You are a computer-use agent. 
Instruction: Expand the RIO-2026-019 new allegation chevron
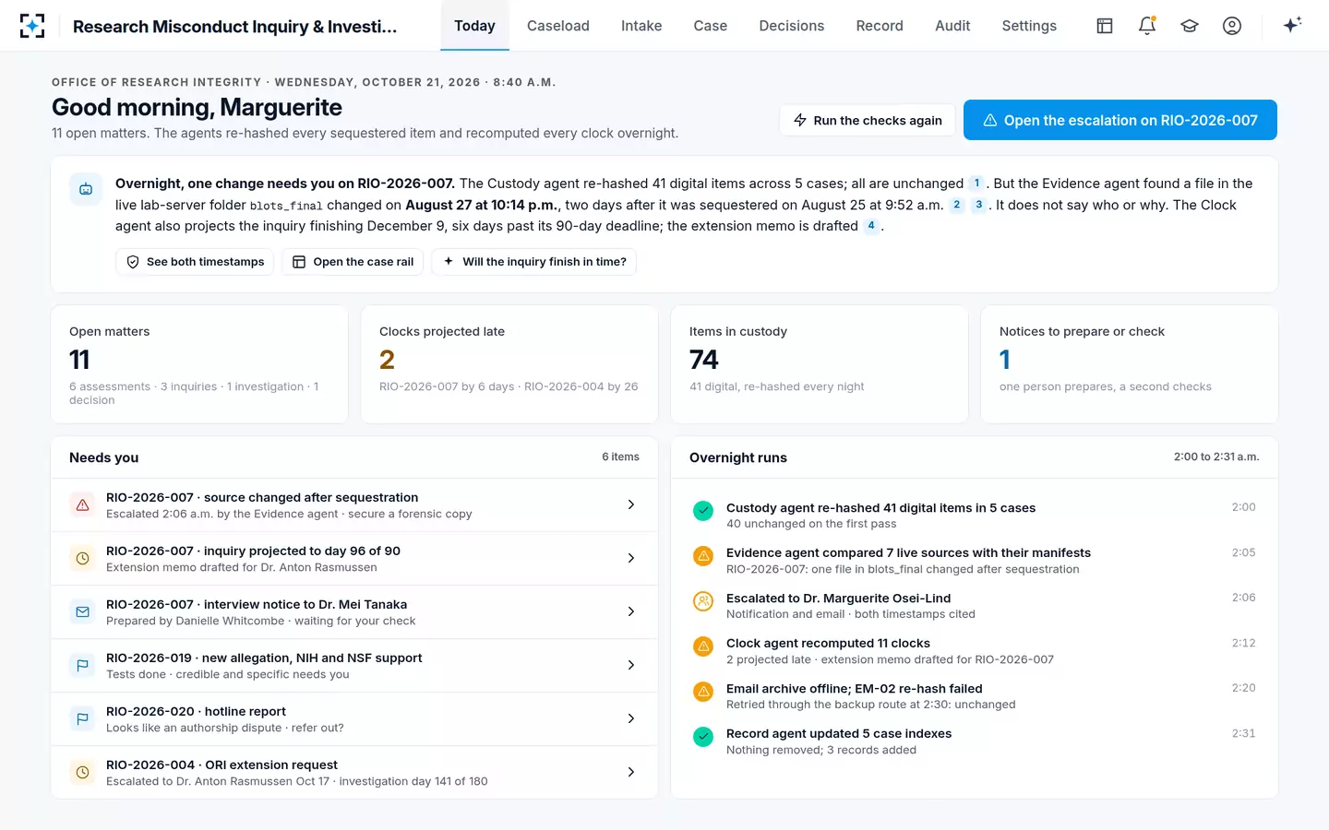click(x=631, y=665)
